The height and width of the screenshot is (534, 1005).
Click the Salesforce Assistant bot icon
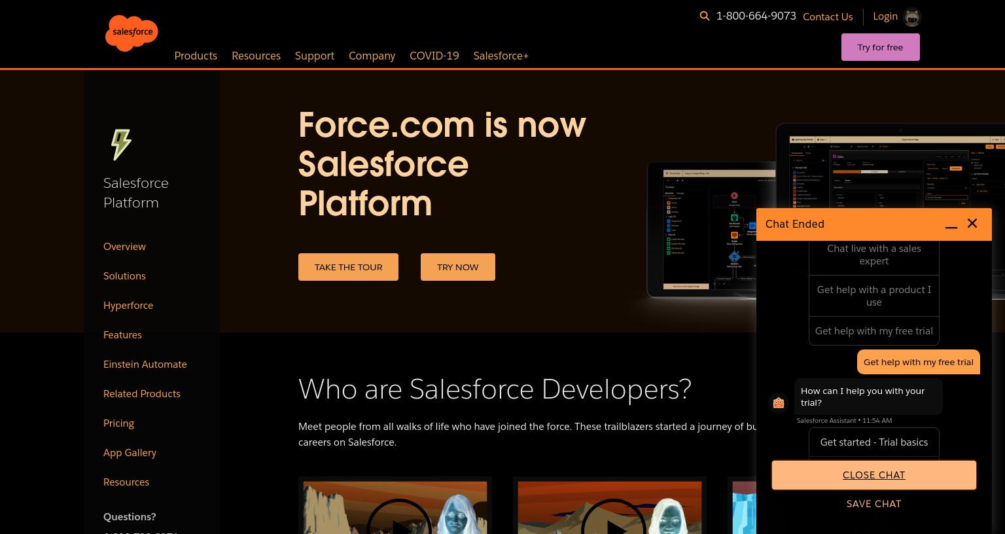point(779,403)
